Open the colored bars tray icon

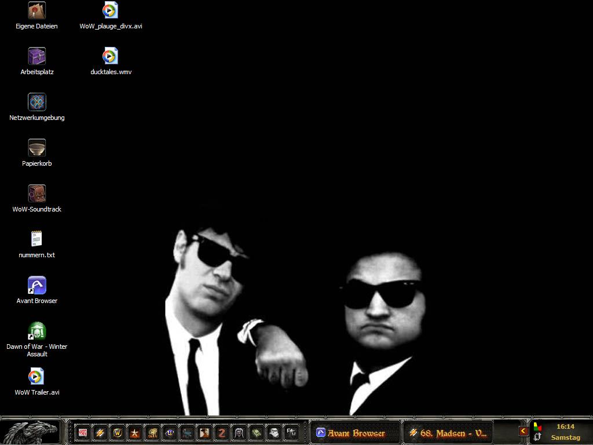click(537, 427)
